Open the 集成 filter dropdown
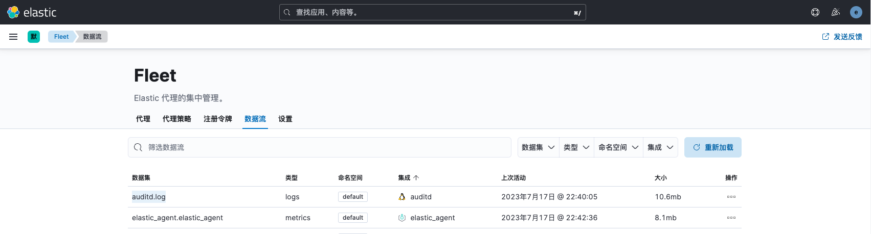Viewport: 871px width, 234px height. point(660,147)
